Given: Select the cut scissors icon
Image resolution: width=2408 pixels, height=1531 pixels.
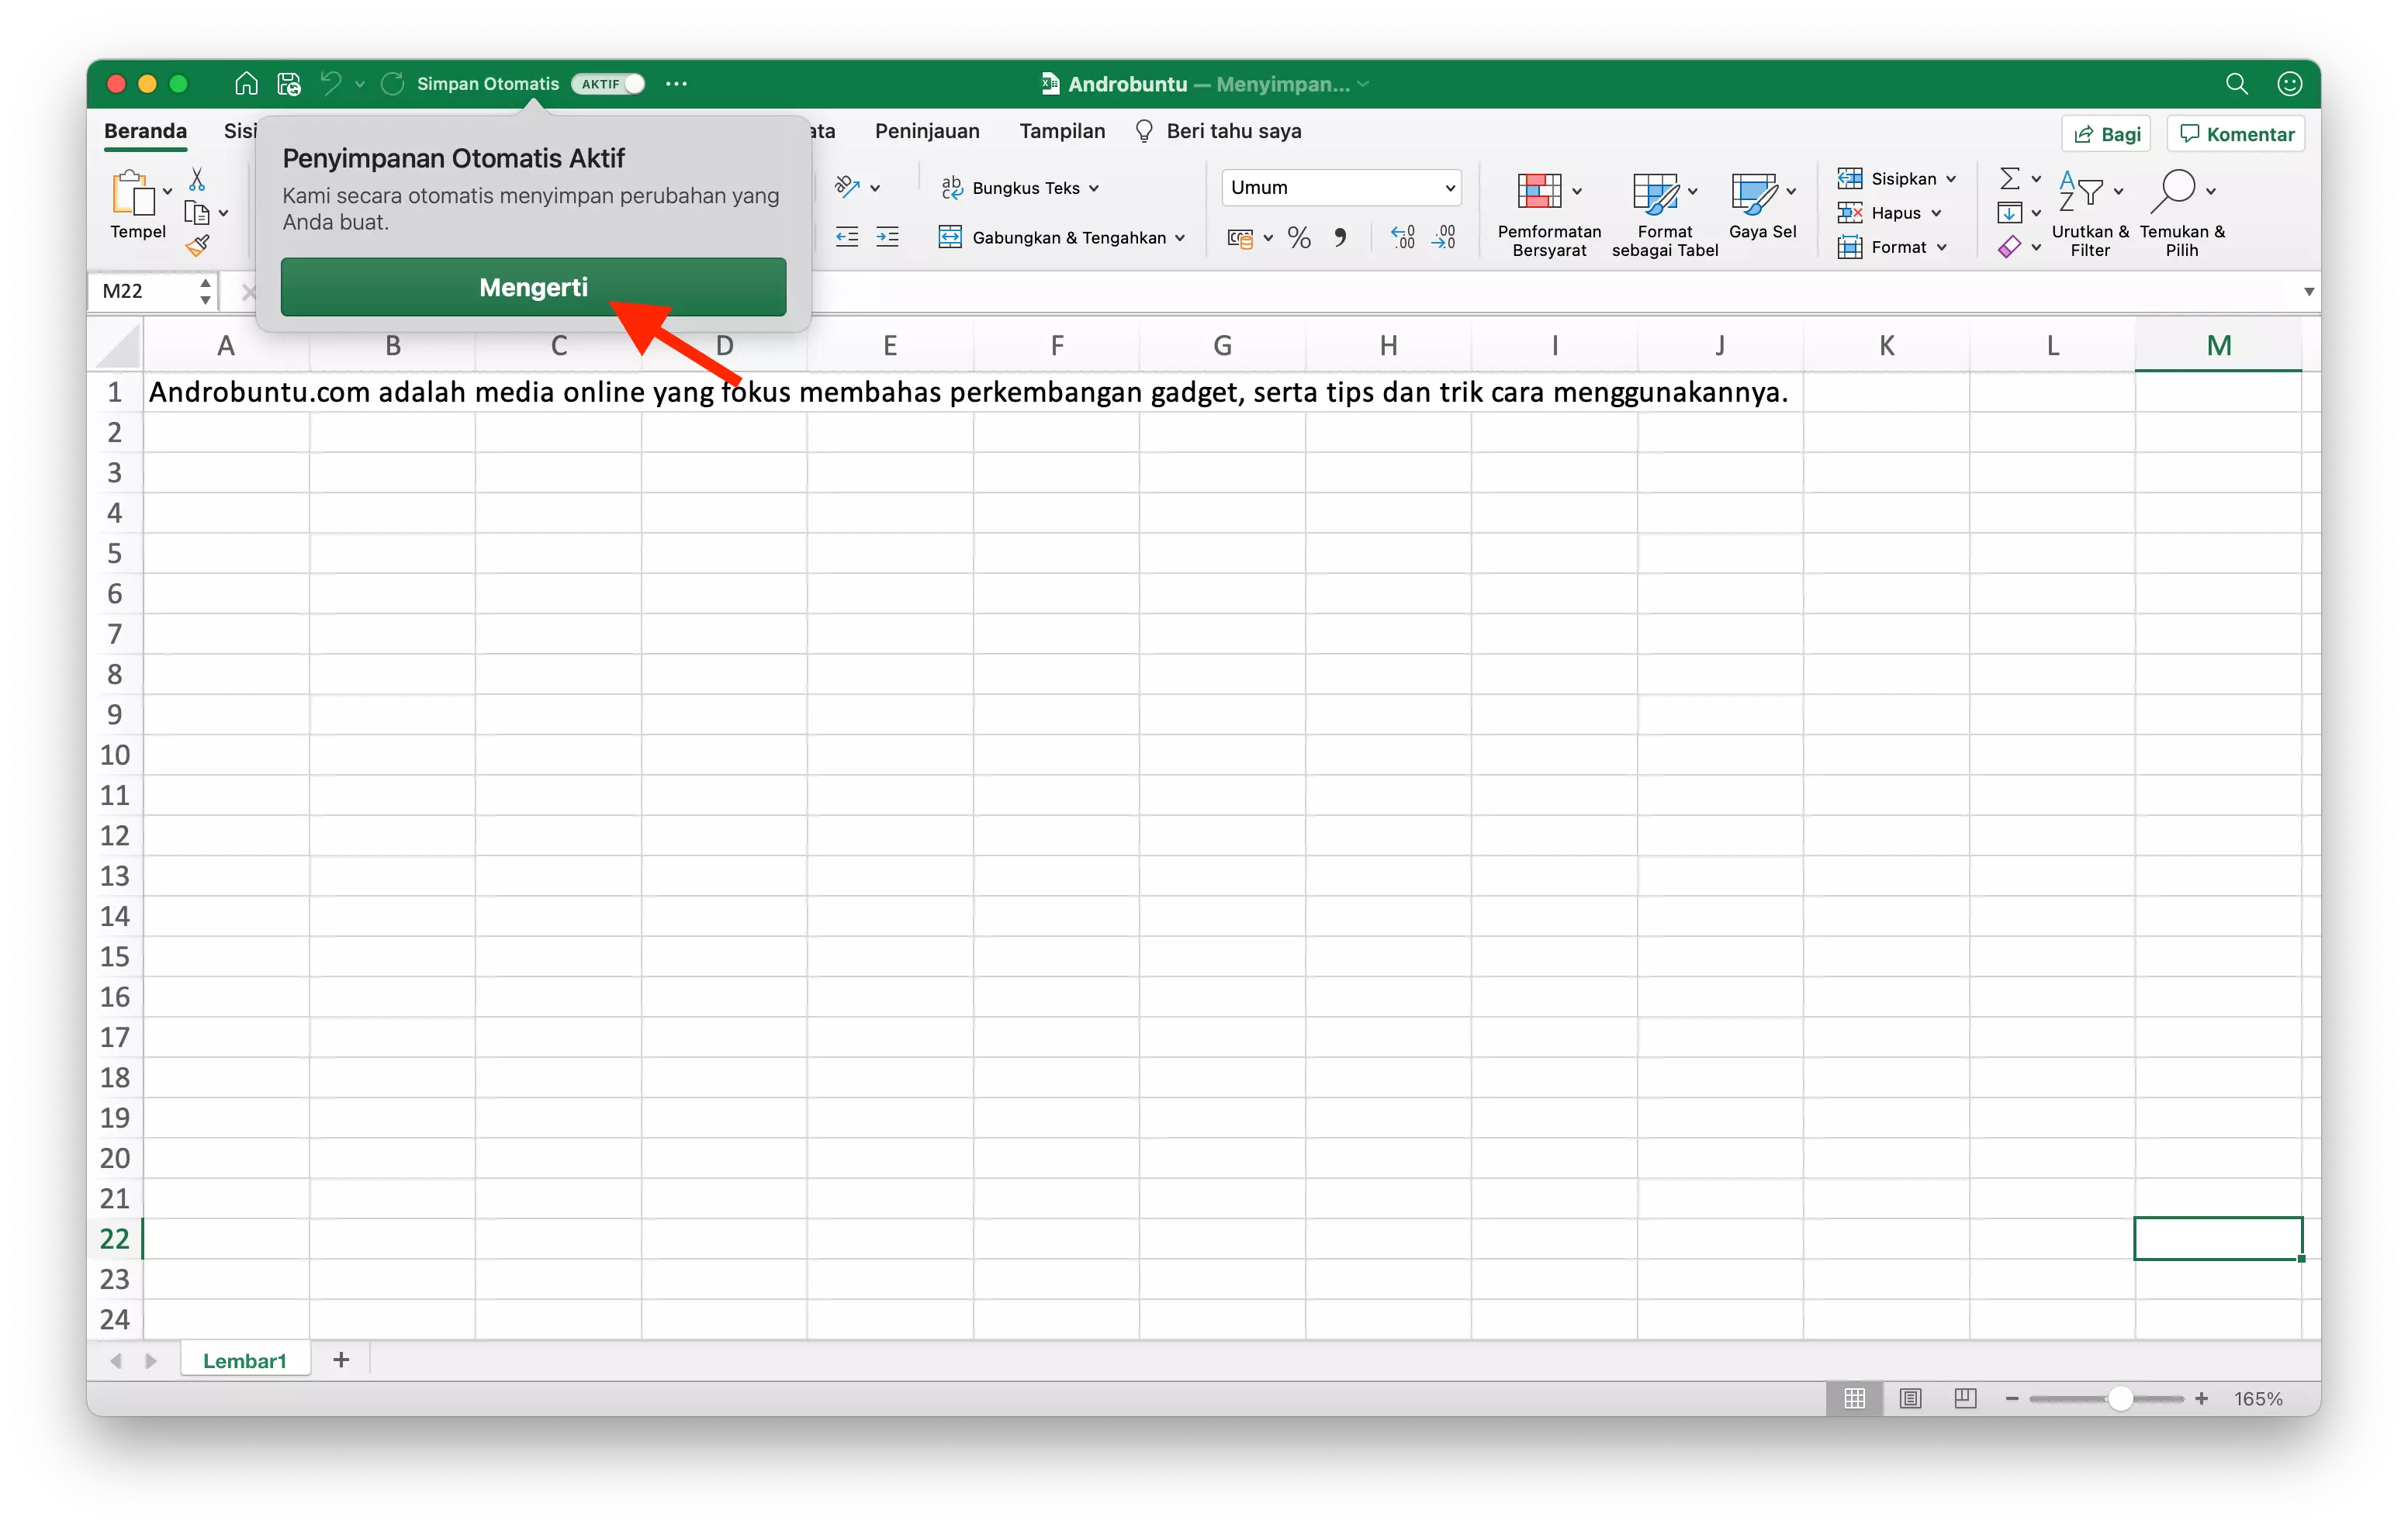Looking at the screenshot, I should tap(197, 178).
